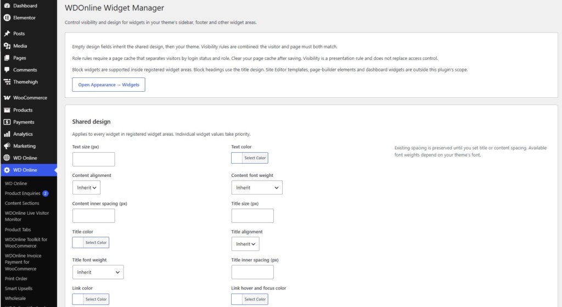Open Link hover and focus color picker
Viewport: 562px width, 307px height.
pos(250,299)
